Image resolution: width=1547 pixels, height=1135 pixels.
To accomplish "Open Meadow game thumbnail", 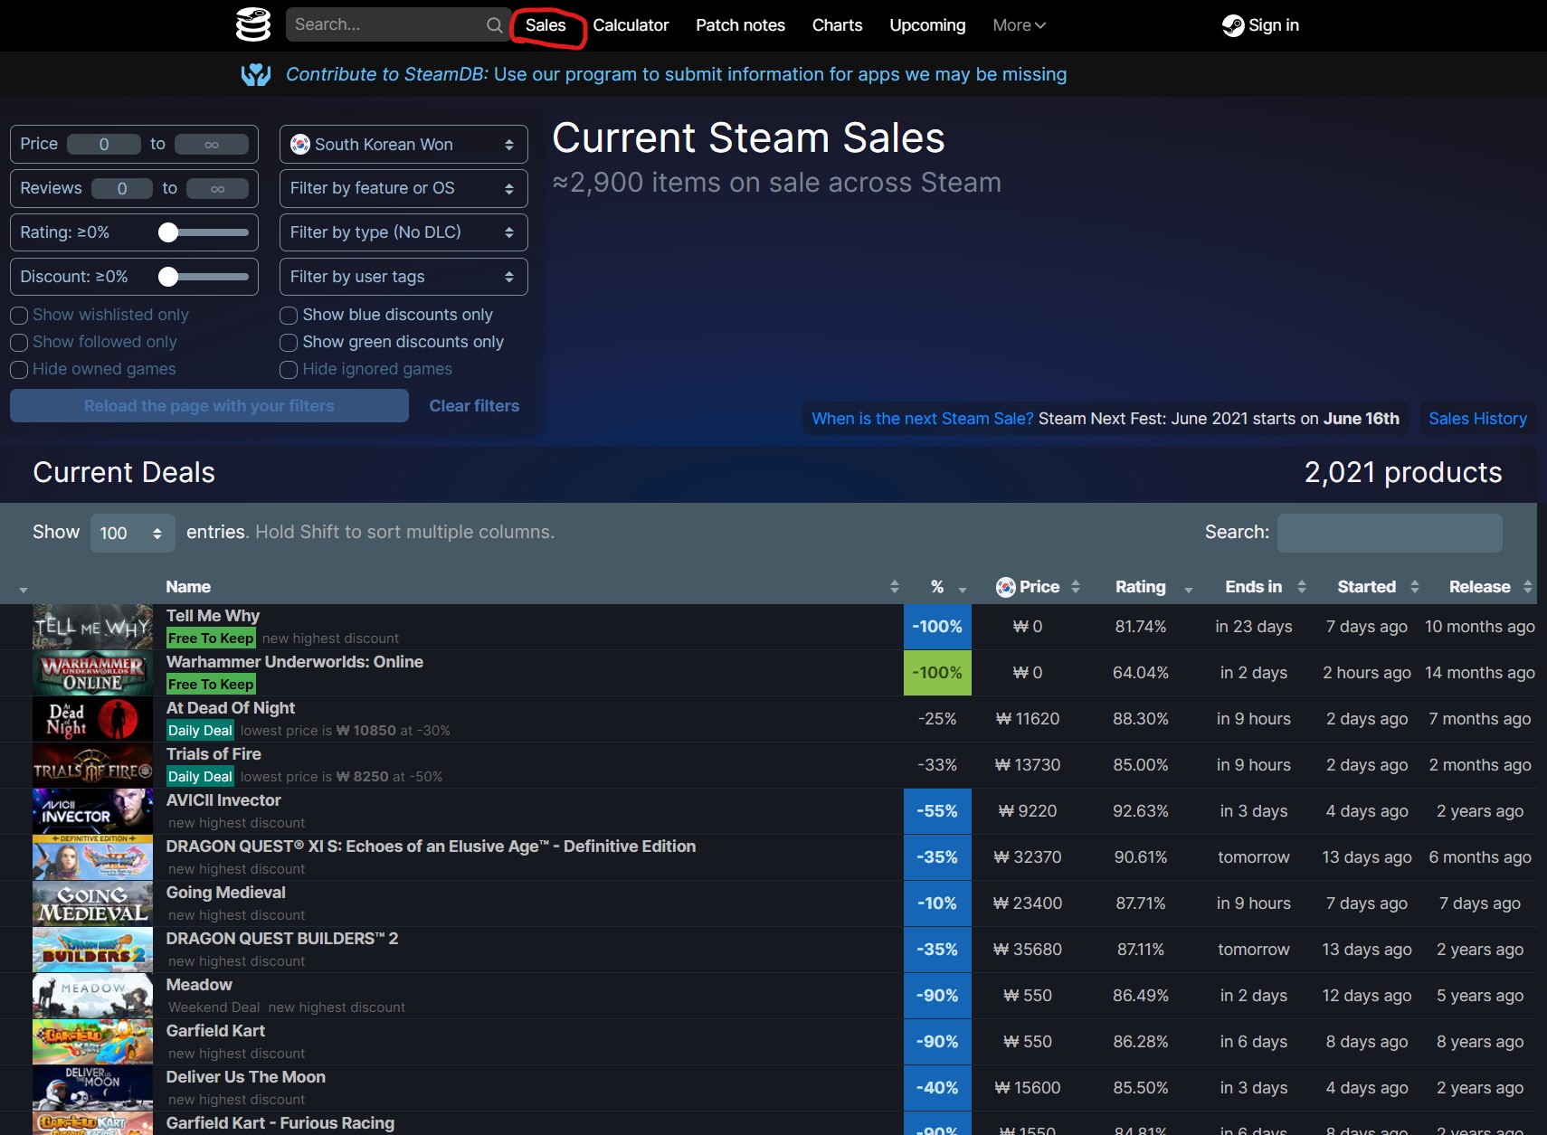I will pos(92,996).
